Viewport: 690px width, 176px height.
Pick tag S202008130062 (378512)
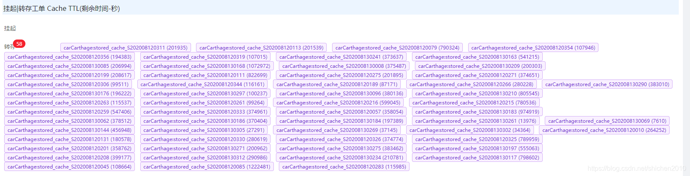[69, 121]
